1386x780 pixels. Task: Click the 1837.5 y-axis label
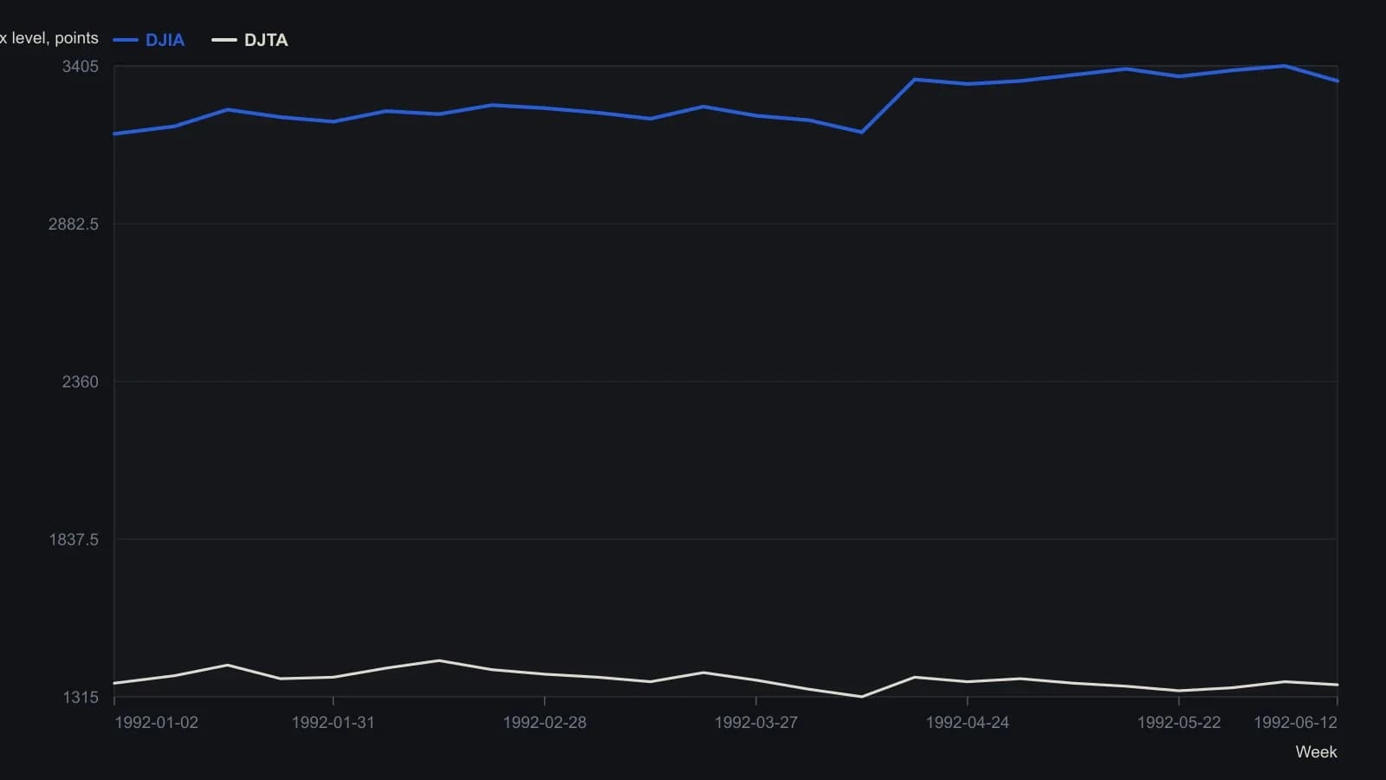point(74,540)
